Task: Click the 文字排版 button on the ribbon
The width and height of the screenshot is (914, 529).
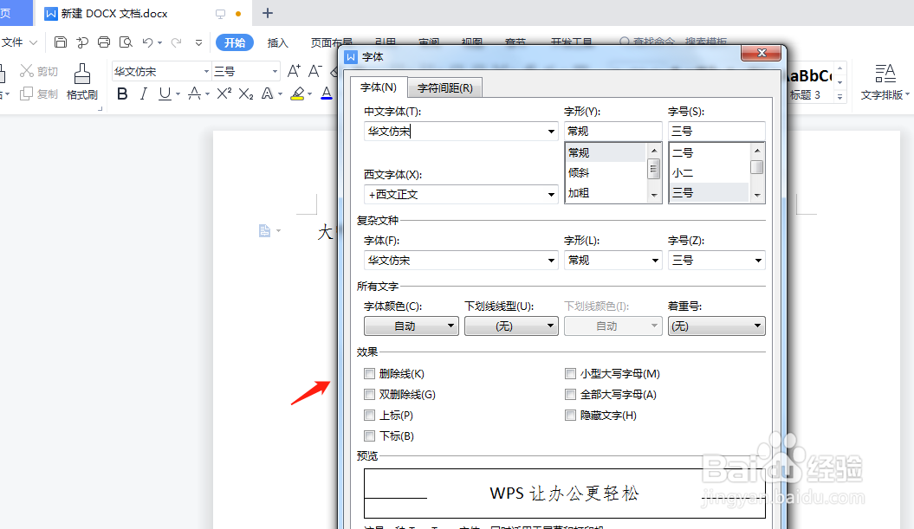Action: point(885,82)
